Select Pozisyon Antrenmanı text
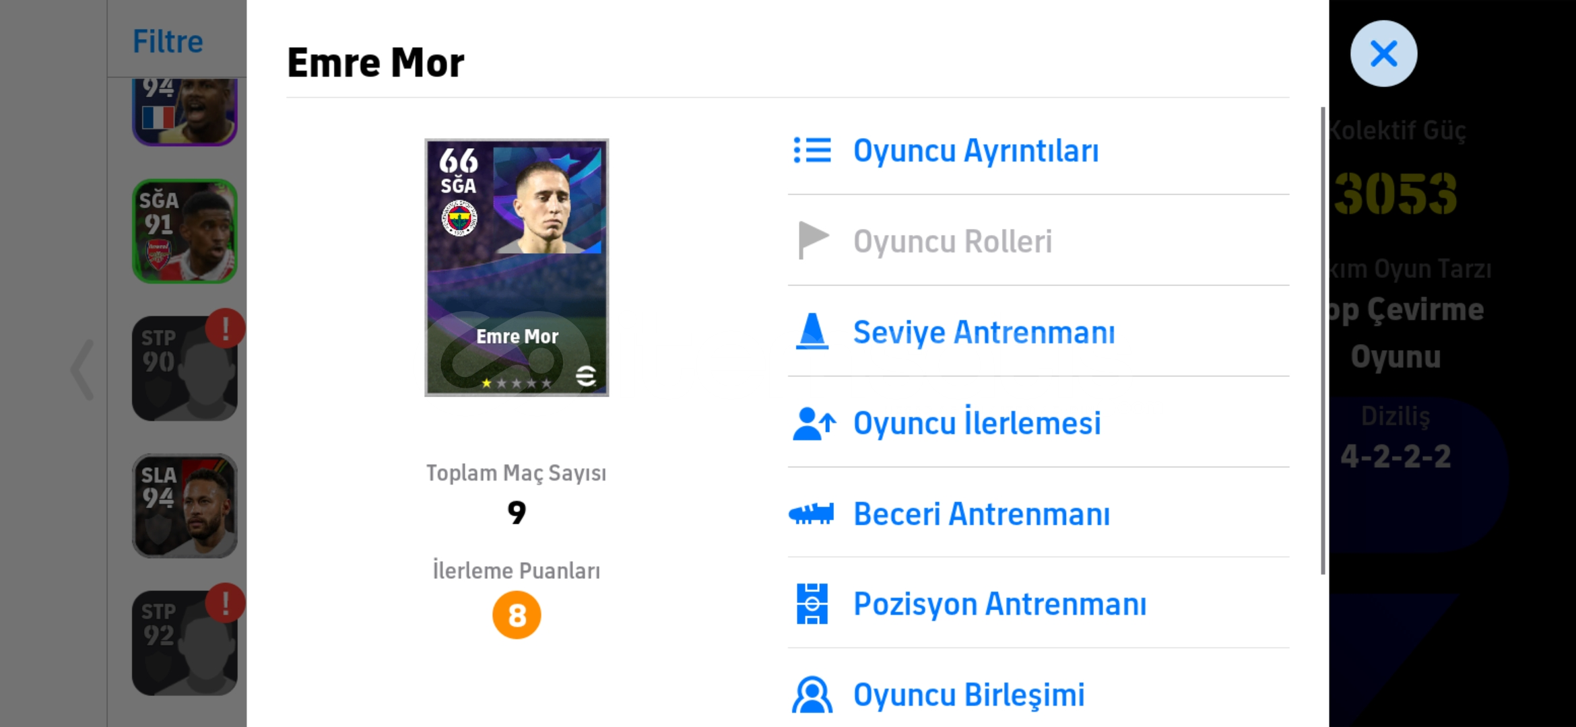The height and width of the screenshot is (727, 1576). 999,604
